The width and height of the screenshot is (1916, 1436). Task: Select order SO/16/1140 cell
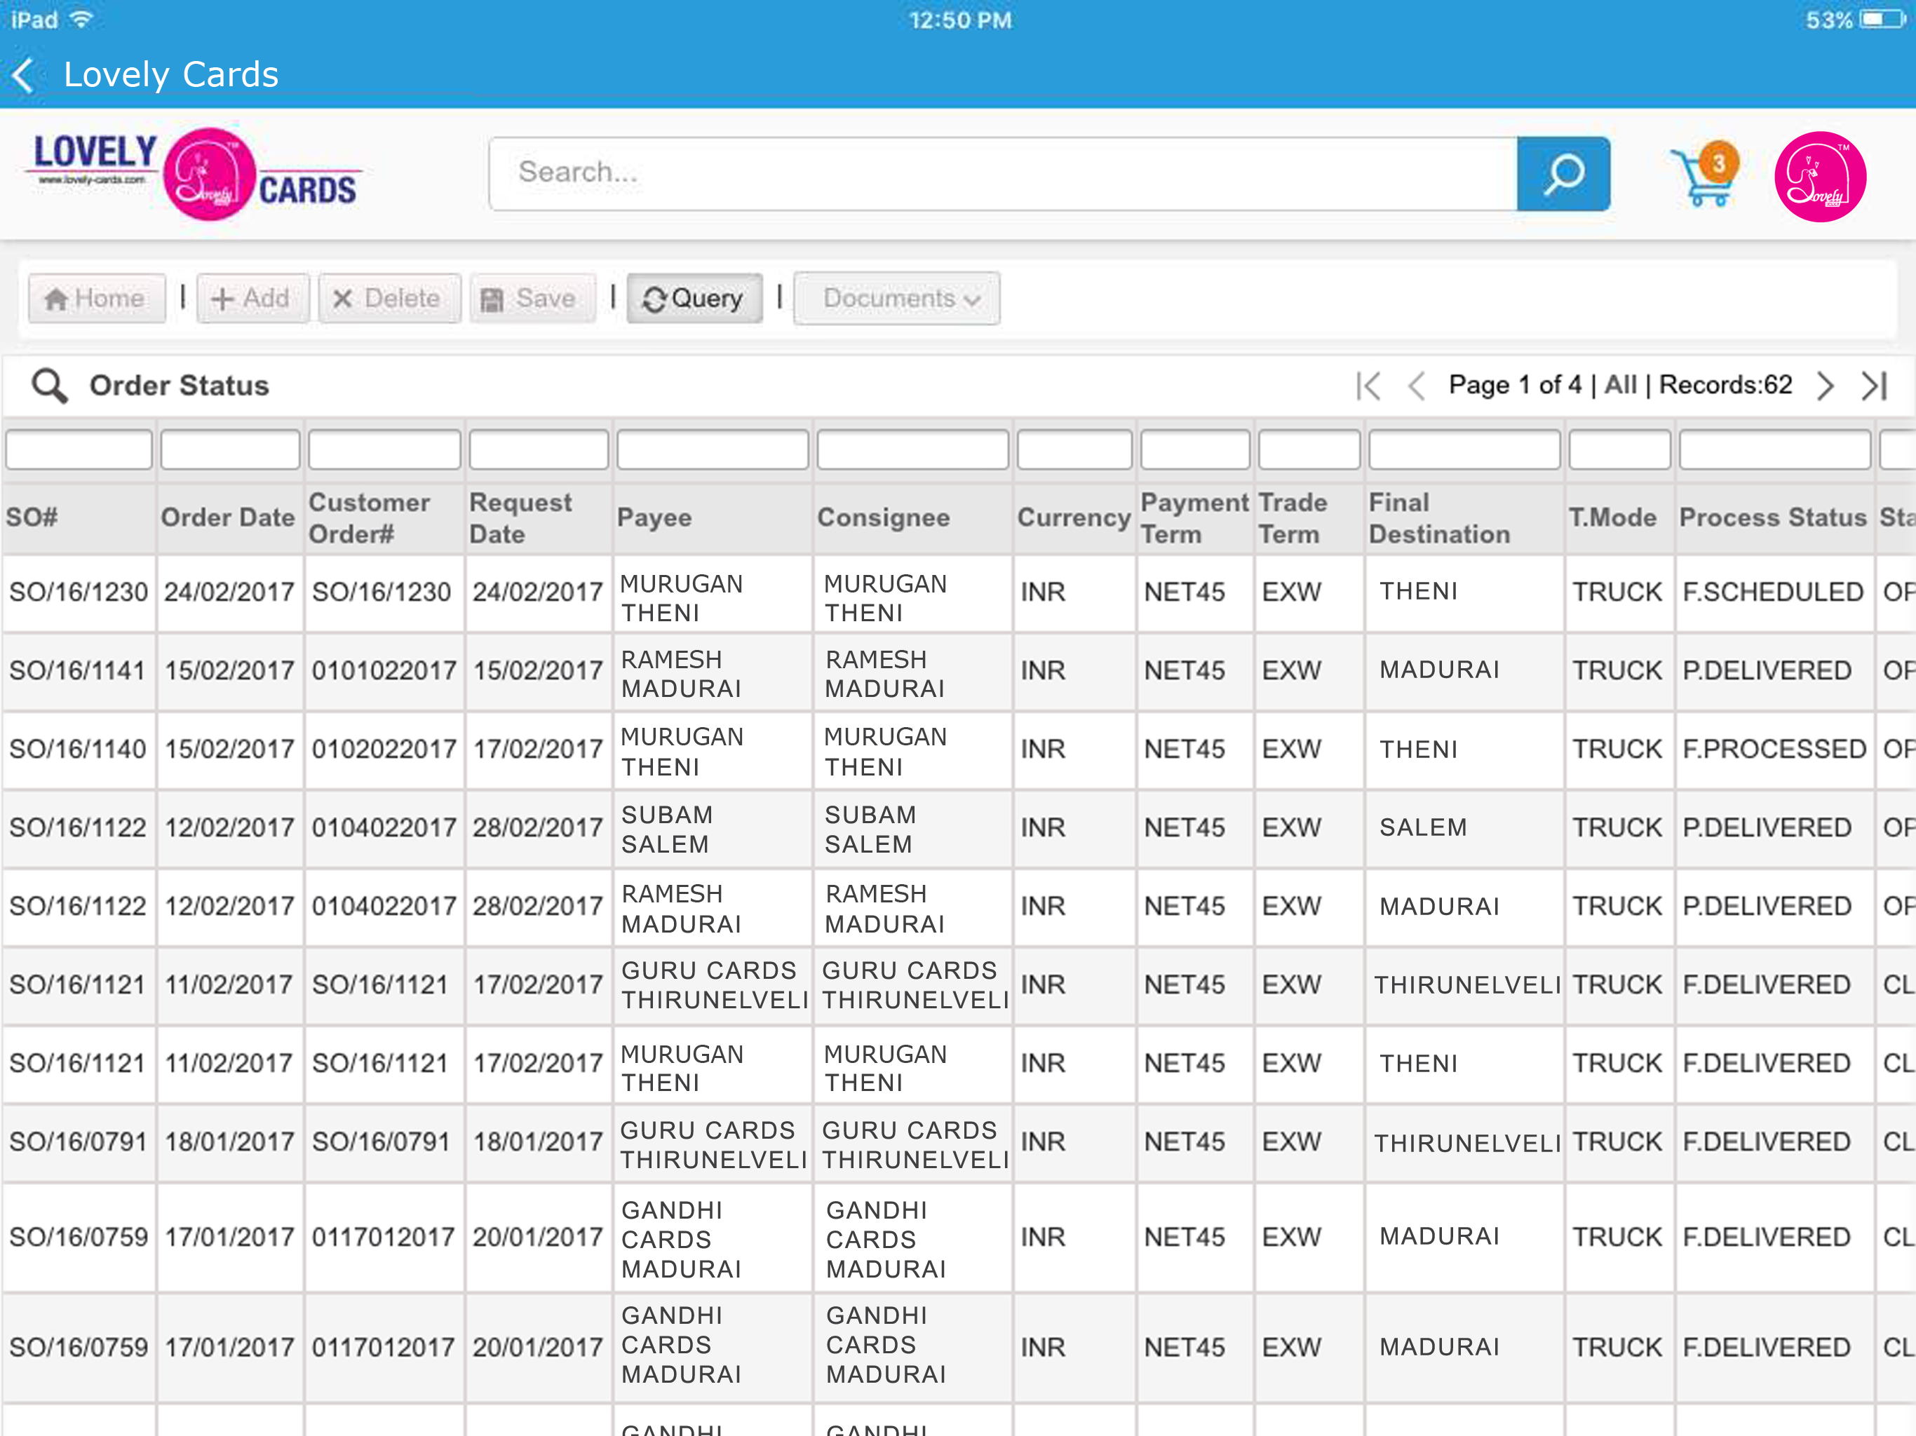pos(79,749)
